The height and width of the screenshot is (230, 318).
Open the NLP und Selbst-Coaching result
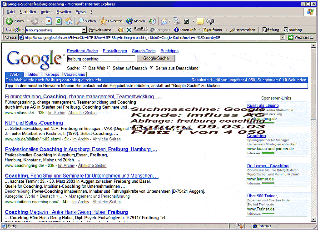pyautogui.click(x=34, y=123)
